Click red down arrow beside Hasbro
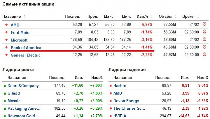The height and width of the screenshot is (119, 210). [111, 86]
